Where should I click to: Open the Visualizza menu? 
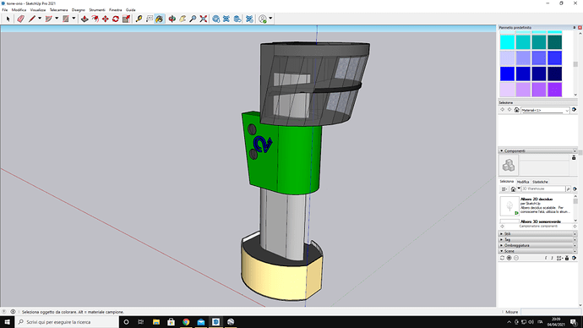coord(38,10)
